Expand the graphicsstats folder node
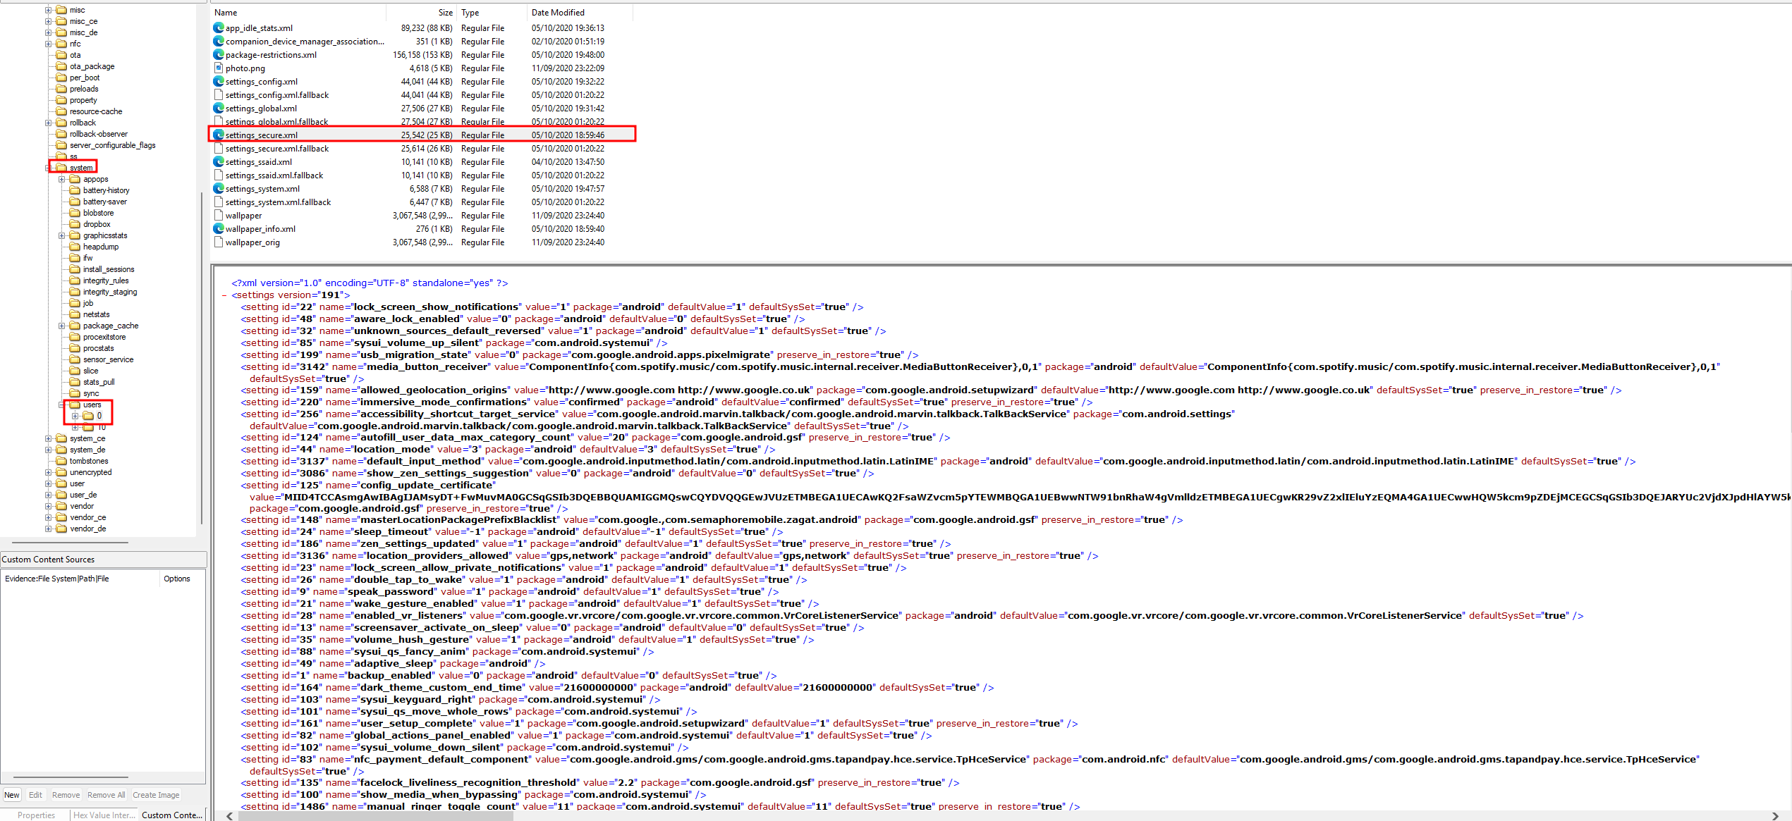Image resolution: width=1792 pixels, height=821 pixels. point(62,235)
